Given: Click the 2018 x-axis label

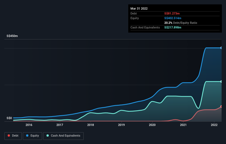Looking at the screenshot, I should (91, 125).
